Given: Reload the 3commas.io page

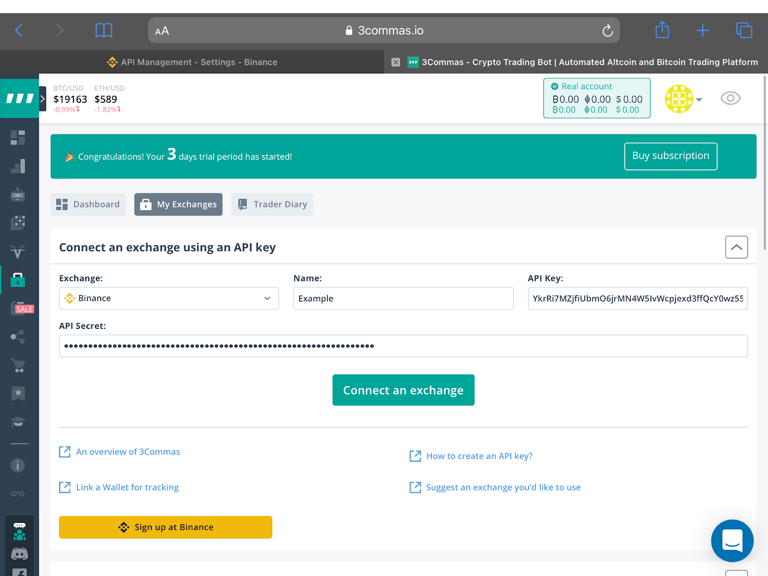Looking at the screenshot, I should pos(608,31).
